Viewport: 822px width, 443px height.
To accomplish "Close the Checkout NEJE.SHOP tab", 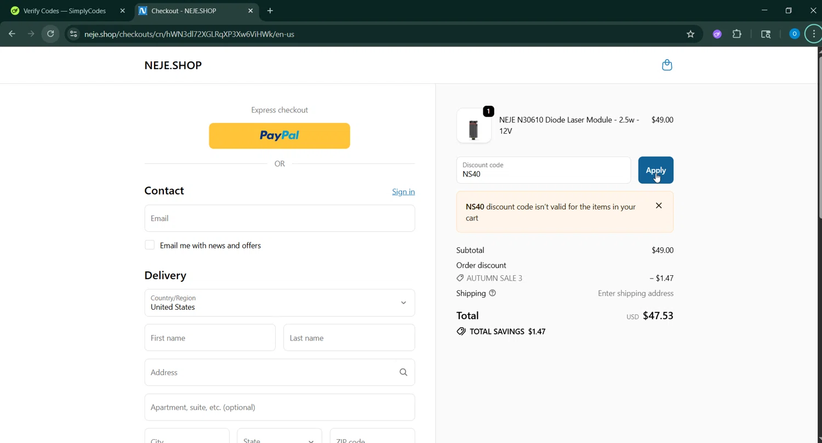I will point(250,10).
